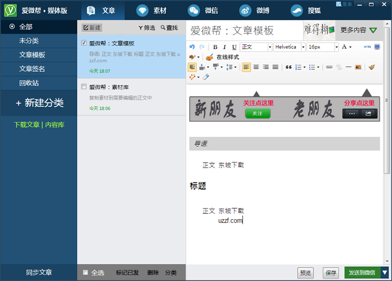Expand the 更多内容 green triangle
The height and width of the screenshot is (281, 392).
click(x=373, y=30)
